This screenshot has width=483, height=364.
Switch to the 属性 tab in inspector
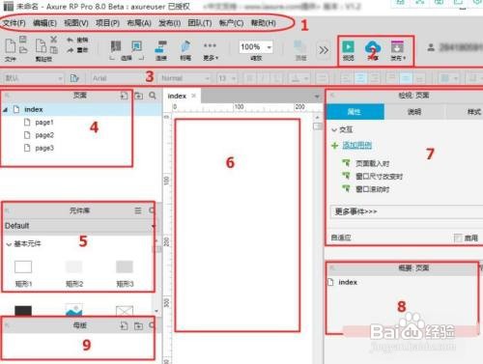pos(355,112)
